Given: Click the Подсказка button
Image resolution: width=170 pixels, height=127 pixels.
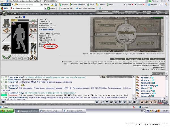Looking at the screenshot, I should click(x=157, y=59).
